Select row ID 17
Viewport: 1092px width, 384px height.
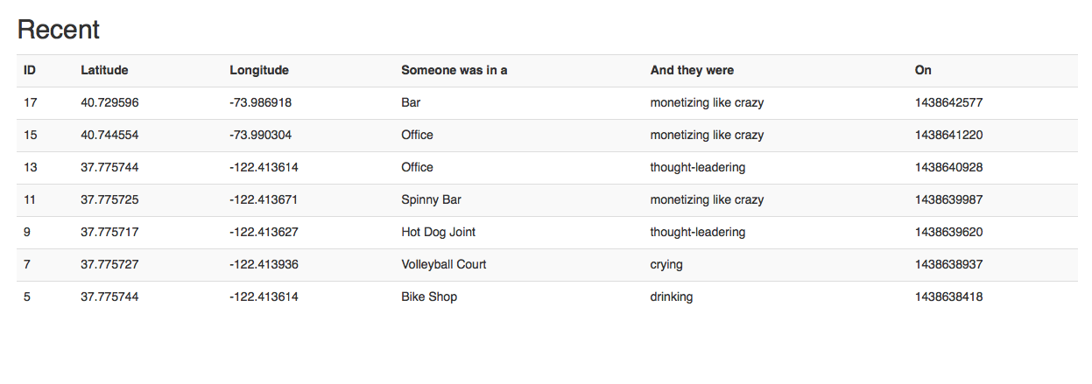tap(547, 102)
